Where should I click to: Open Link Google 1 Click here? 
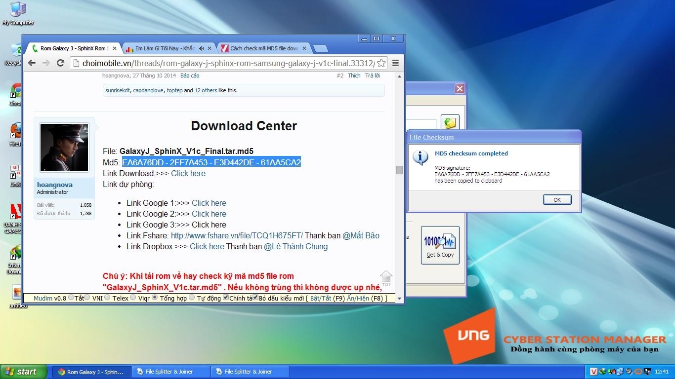point(209,203)
